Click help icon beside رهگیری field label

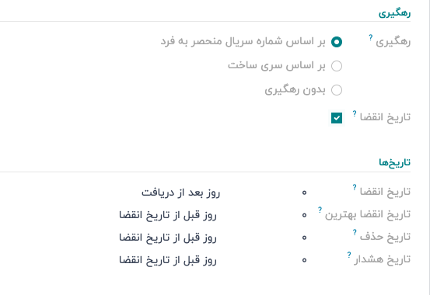[x=370, y=37]
